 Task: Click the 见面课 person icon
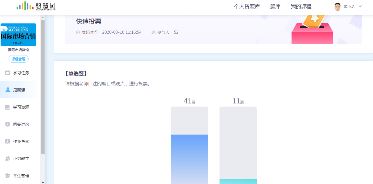point(8,90)
